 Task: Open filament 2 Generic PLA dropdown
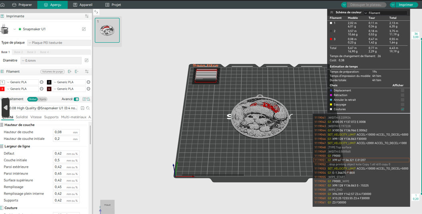[69, 82]
